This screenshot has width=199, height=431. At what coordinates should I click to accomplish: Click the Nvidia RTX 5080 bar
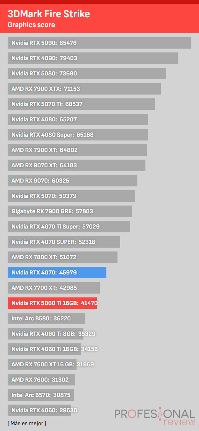click(x=87, y=73)
